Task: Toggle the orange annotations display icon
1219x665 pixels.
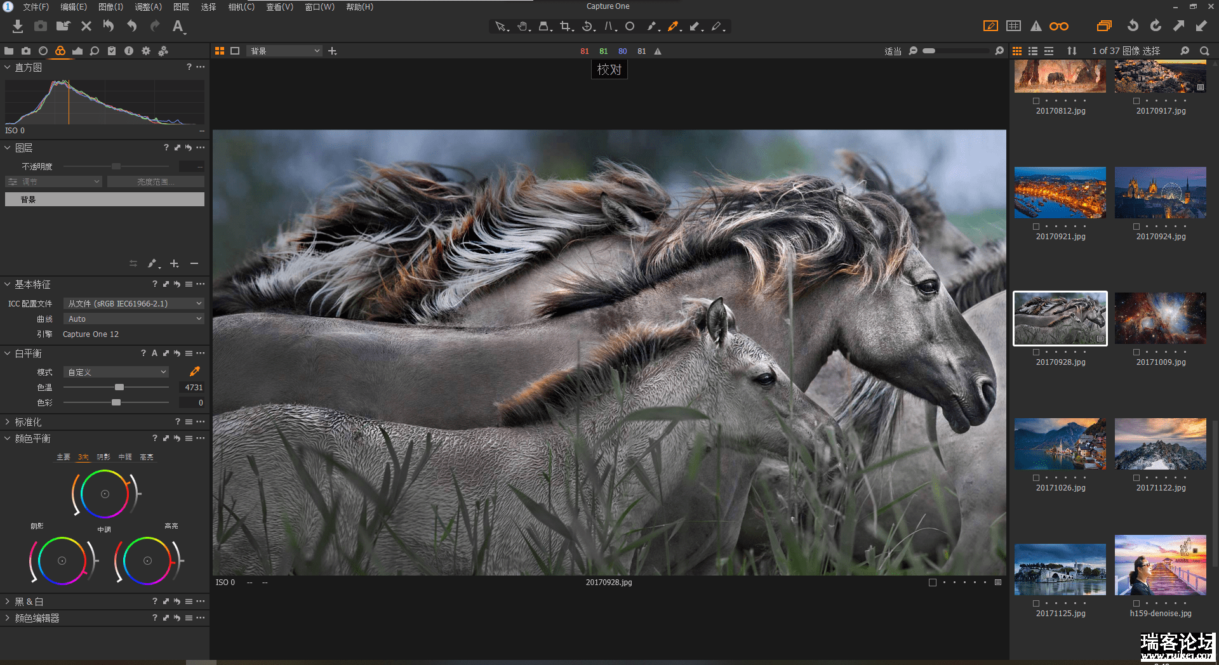Action: point(990,26)
